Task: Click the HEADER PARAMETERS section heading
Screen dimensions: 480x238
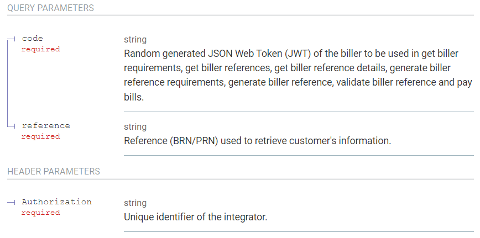Action: (54, 171)
